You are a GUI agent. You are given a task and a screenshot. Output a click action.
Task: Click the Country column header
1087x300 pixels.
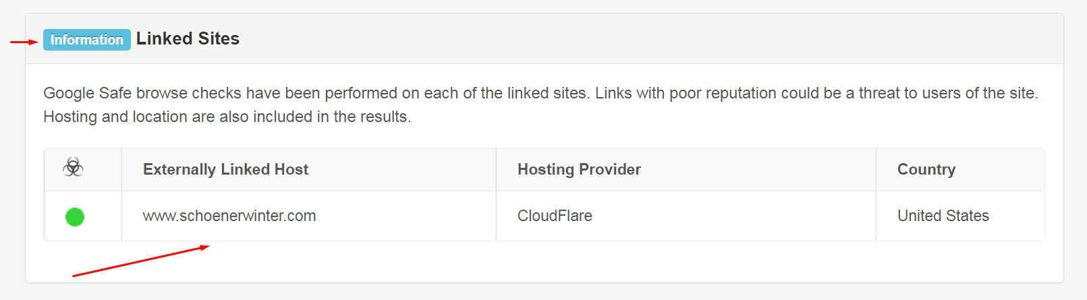[x=926, y=169]
